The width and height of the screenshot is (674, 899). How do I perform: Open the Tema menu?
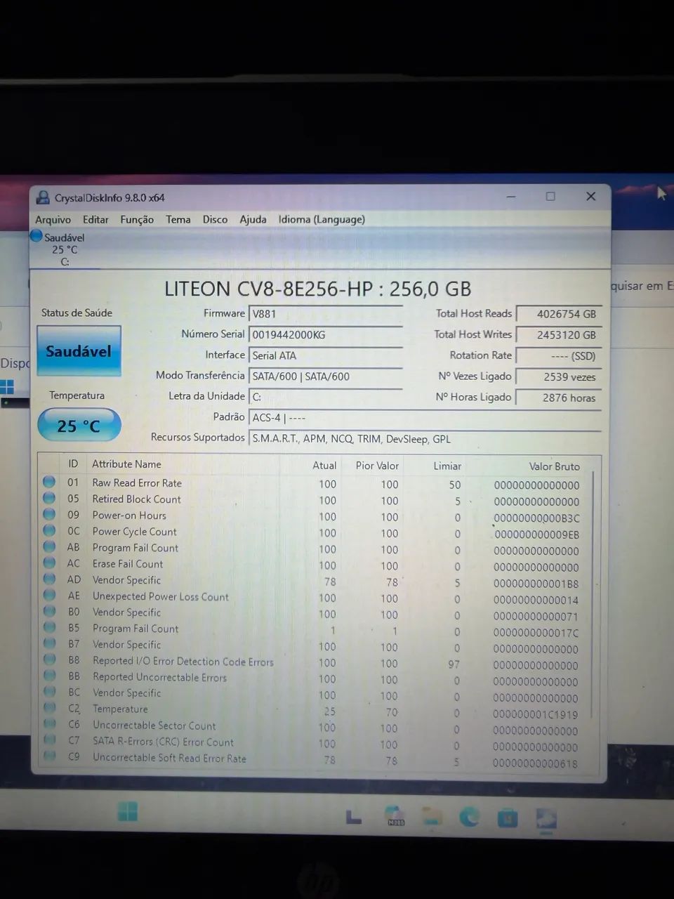[178, 220]
